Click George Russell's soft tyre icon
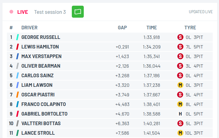The width and height of the screenshot is (219, 138). pyautogui.click(x=180, y=37)
